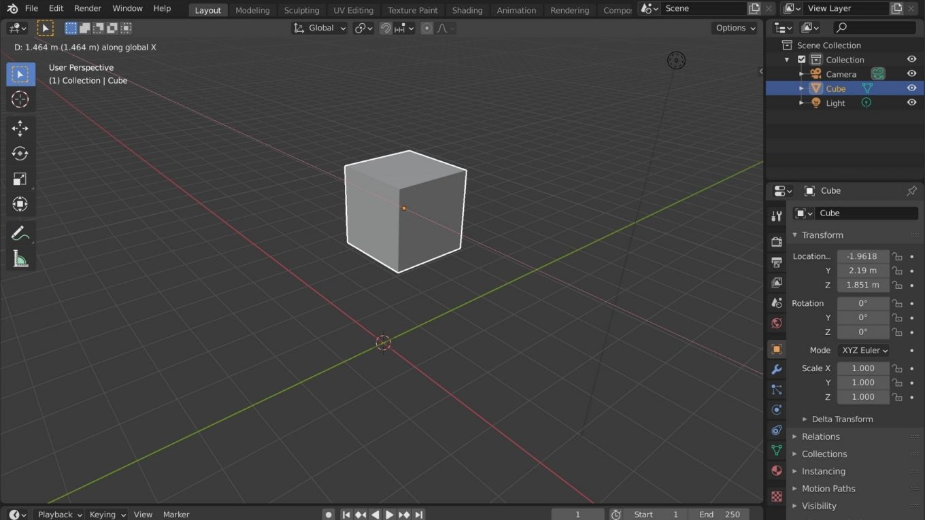
Task: Open the Options dropdown
Action: pos(735,28)
